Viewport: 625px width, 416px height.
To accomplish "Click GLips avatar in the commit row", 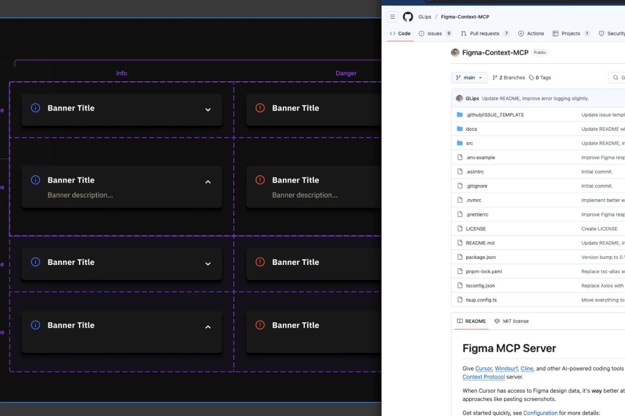I will pos(459,98).
